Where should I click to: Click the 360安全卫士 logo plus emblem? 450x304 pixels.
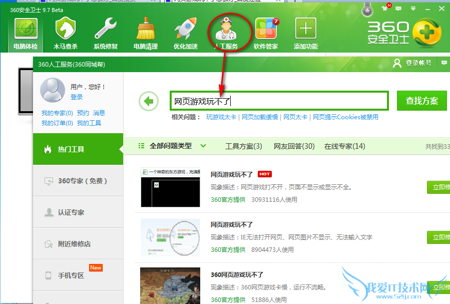(x=427, y=33)
